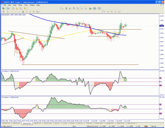Click the Expert Advisors yellow diamond icon
165x128 pixels.
[25, 8]
